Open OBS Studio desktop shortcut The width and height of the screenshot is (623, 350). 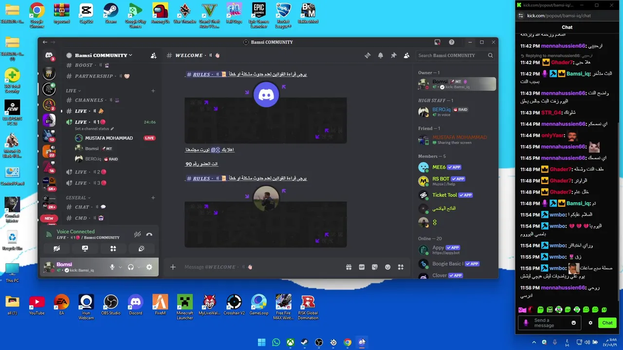pos(111,306)
